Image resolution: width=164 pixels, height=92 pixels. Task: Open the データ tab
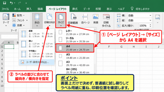[x=87, y=9]
